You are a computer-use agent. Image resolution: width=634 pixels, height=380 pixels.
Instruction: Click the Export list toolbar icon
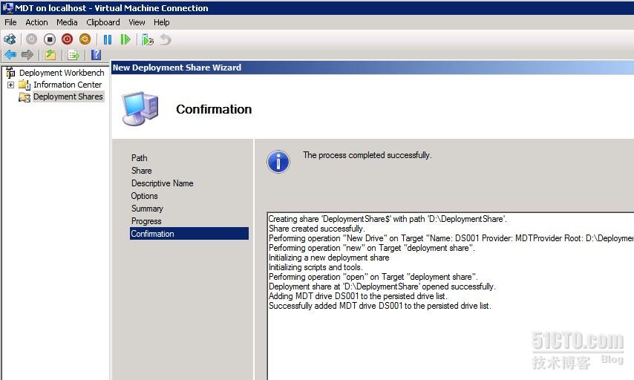pyautogui.click(x=73, y=55)
